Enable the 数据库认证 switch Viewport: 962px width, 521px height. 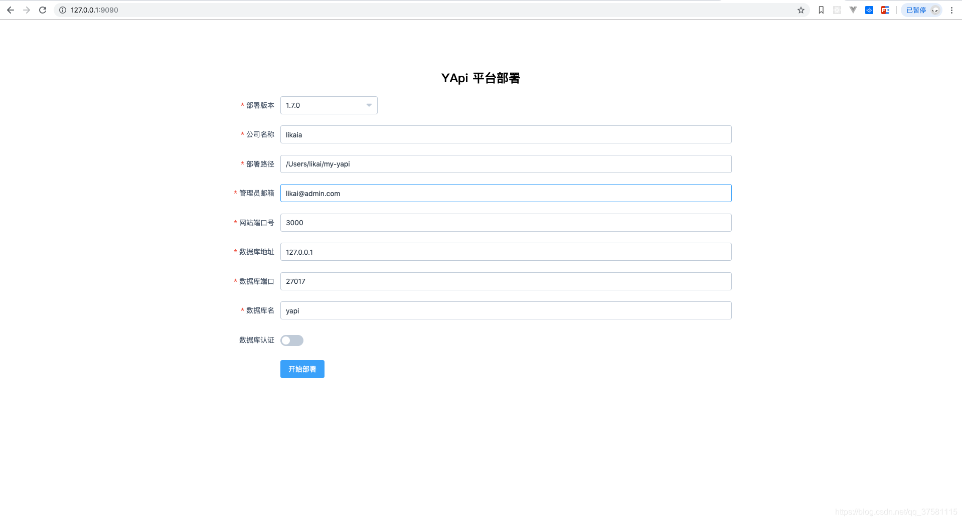[x=292, y=340]
